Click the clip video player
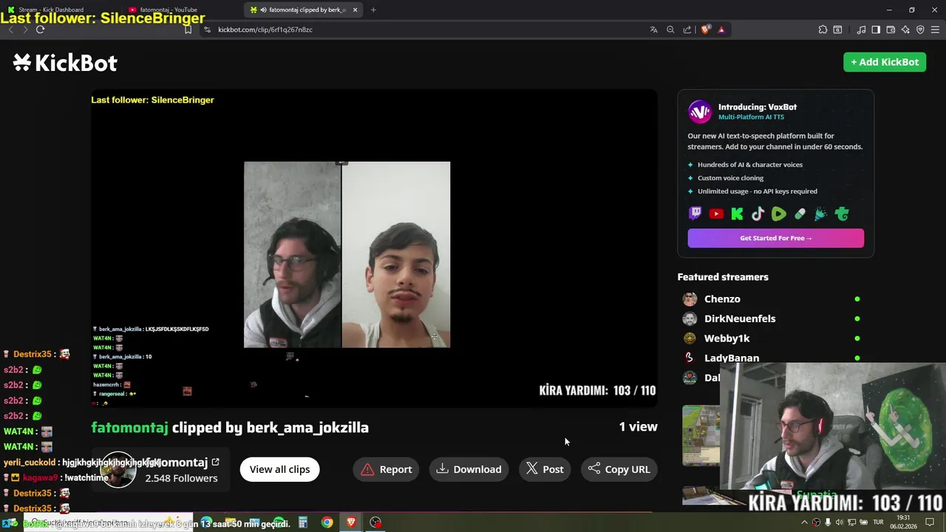 (374, 248)
